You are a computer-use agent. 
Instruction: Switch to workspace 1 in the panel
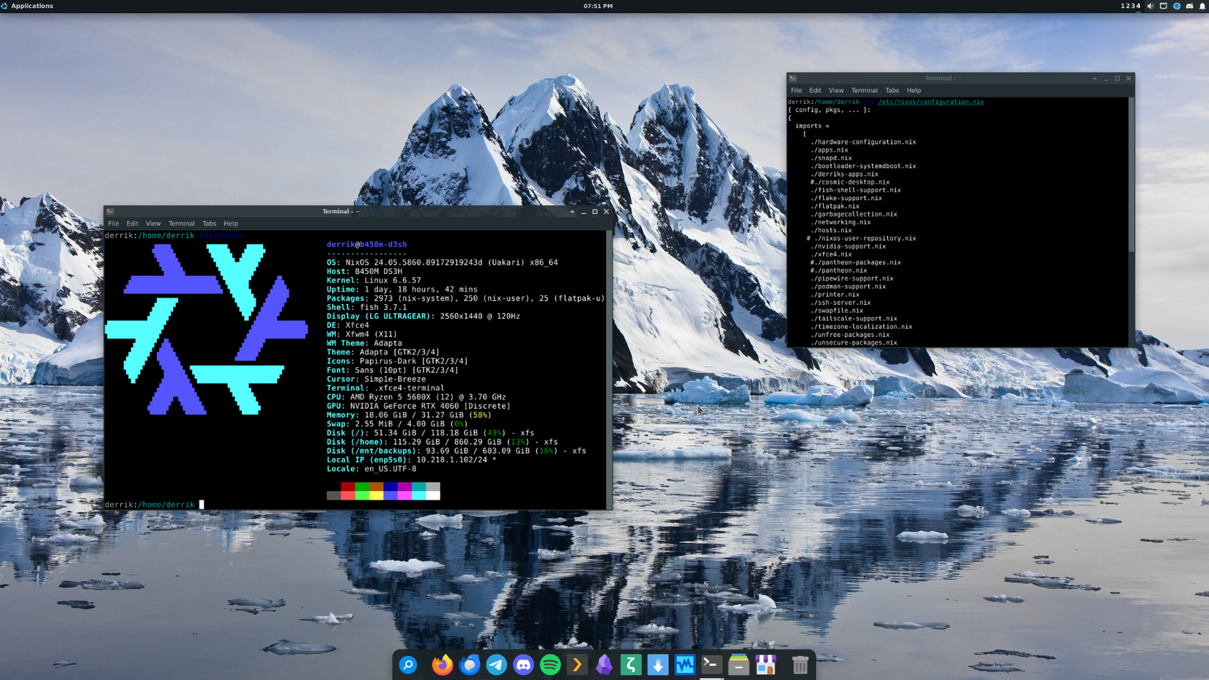[1123, 6]
